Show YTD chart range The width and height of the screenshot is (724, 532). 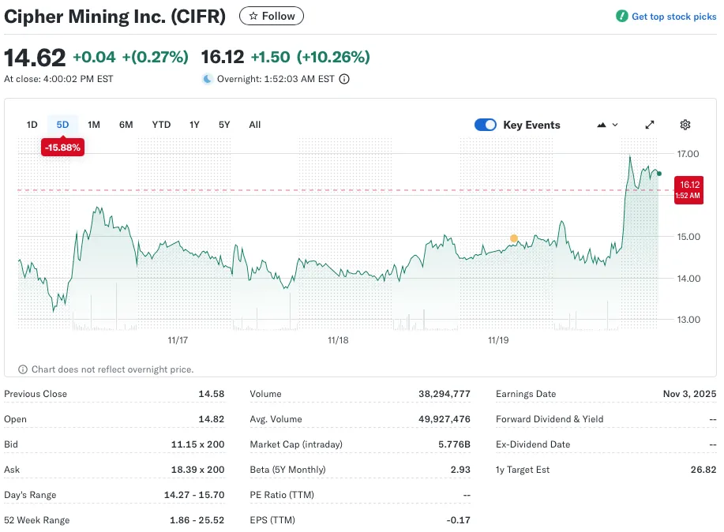click(161, 125)
